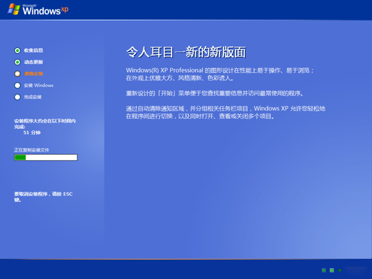Image resolution: width=372 pixels, height=279 pixels.
Task: Click the paragraph about 自动清除通知区域
Action: tap(225, 112)
